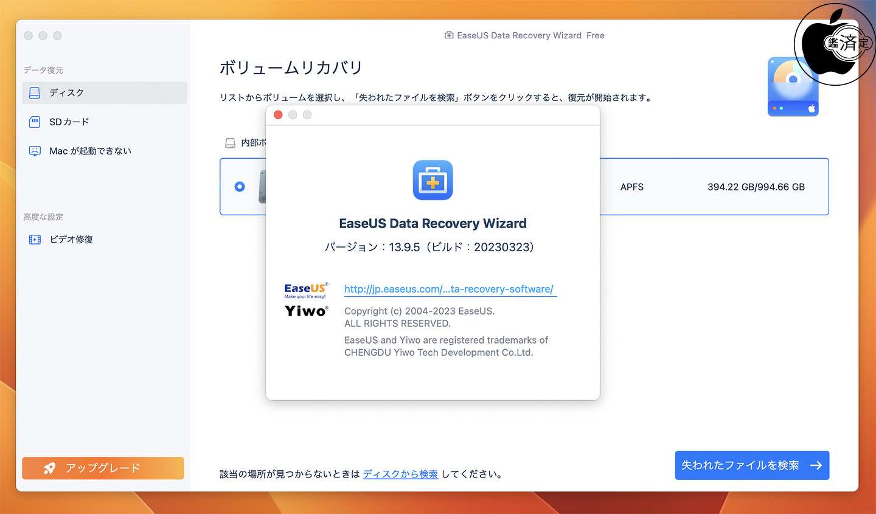Select the ディスク sidebar item
876x514 pixels.
click(105, 93)
